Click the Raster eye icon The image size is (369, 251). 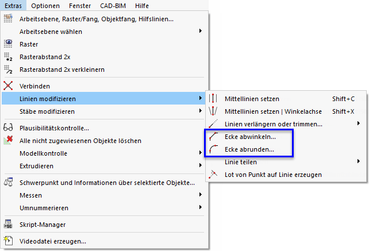8,44
